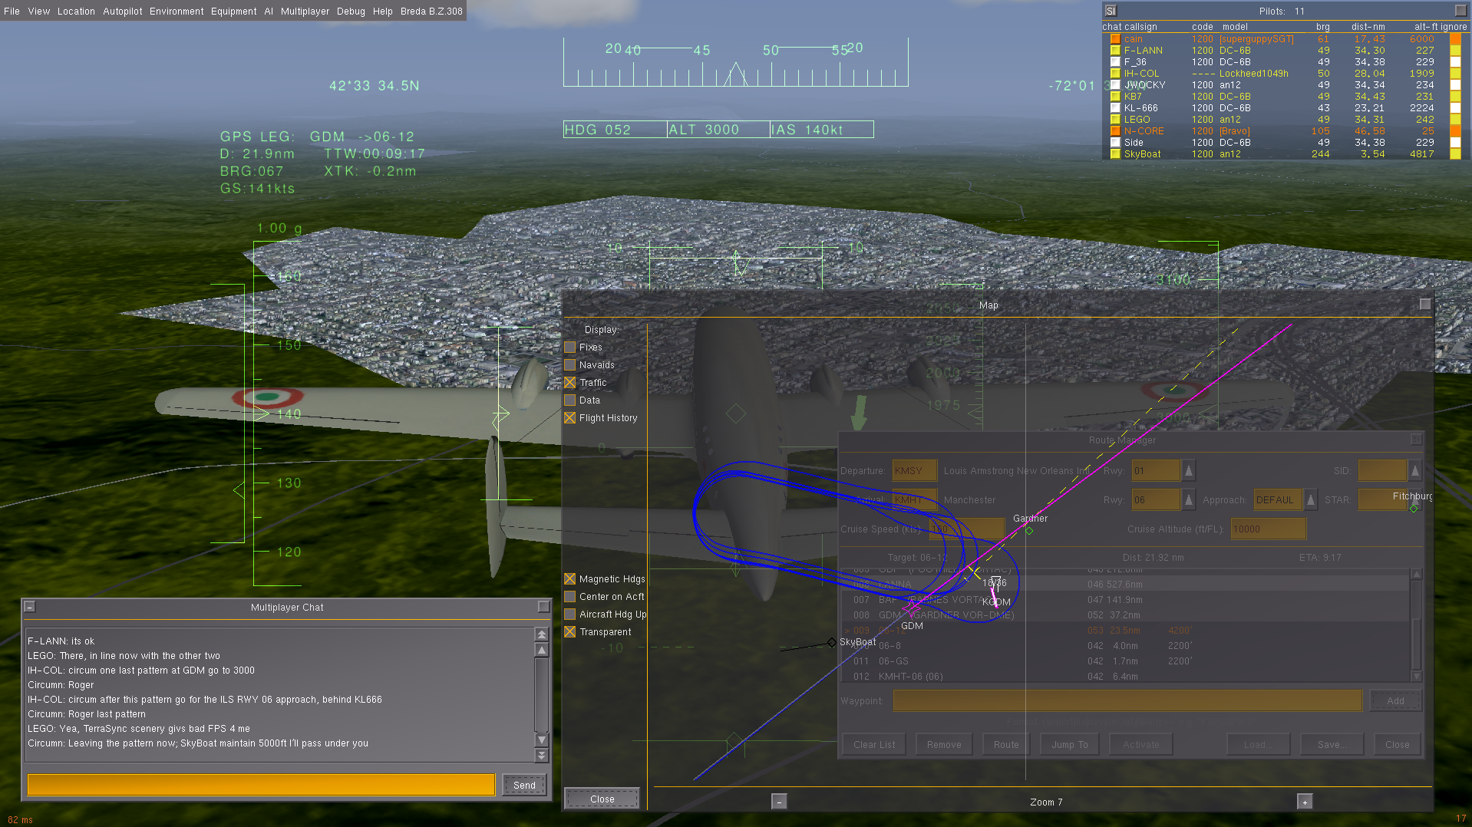Screen dimensions: 1472x827
Task: Click chat scroll up one line arrow
Action: pos(542,650)
